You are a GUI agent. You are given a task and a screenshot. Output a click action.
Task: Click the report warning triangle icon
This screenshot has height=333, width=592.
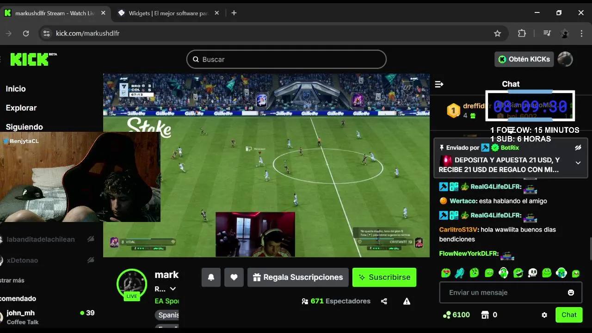(x=407, y=301)
